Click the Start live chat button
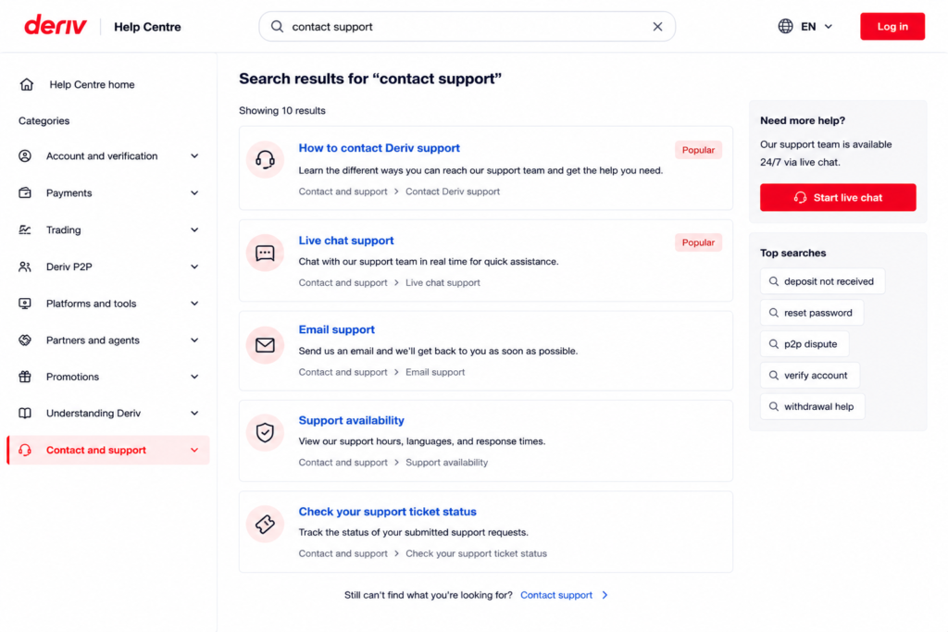Image resolution: width=948 pixels, height=632 pixels. (838, 198)
